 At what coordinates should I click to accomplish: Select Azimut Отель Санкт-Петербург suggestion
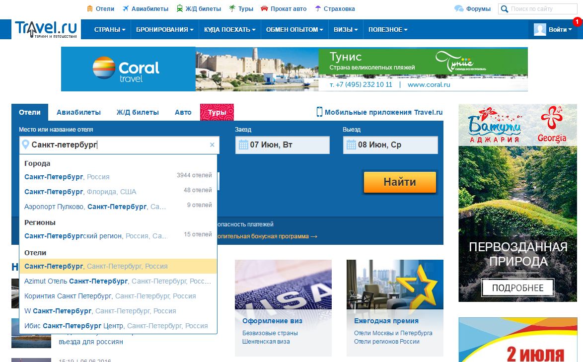pos(118,282)
